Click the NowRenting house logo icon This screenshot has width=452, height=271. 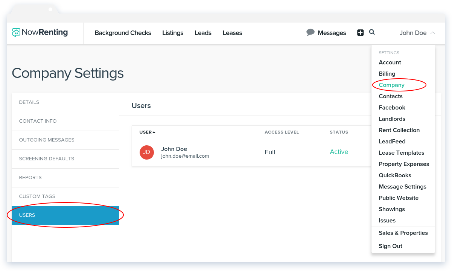pyautogui.click(x=16, y=33)
